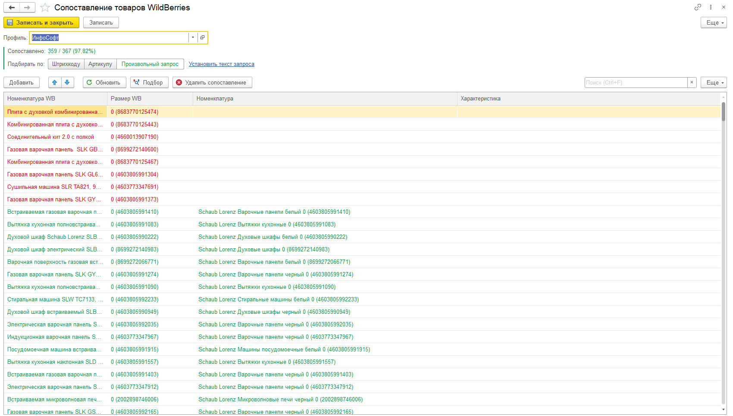Click the Записать button
Screen dimensions: 733x416
[101, 22]
